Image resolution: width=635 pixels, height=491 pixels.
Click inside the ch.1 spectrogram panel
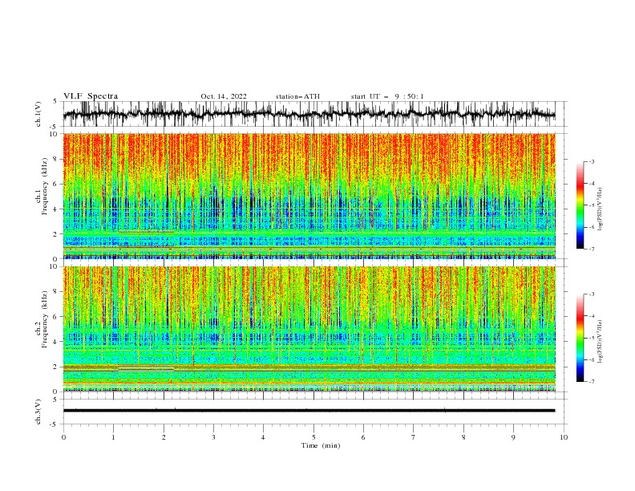309,196
